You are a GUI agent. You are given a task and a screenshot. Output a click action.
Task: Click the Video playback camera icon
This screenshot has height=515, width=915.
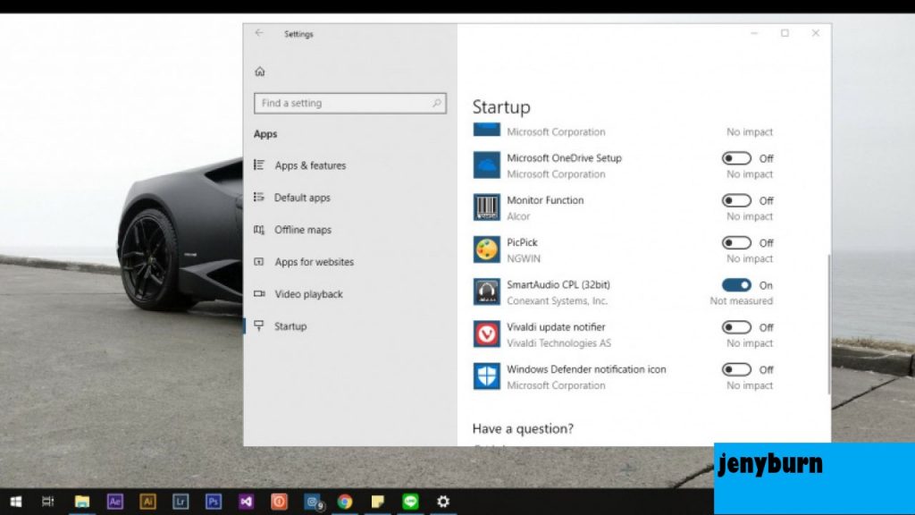[x=259, y=293]
